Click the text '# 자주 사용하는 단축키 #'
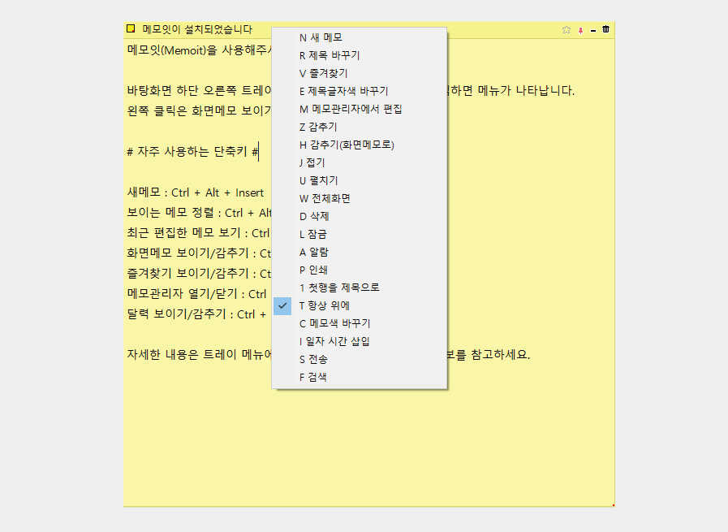 click(192, 151)
